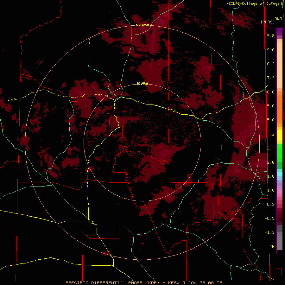Click the 1.0 legend value
Viewport: 285px width, 285px height.
tap(271, 190)
